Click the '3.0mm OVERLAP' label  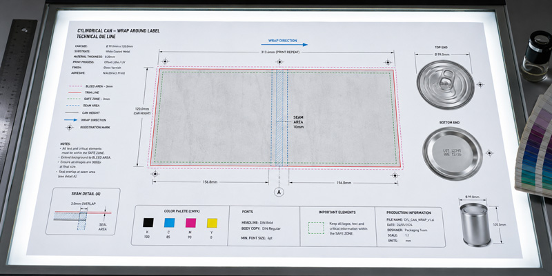point(83,204)
